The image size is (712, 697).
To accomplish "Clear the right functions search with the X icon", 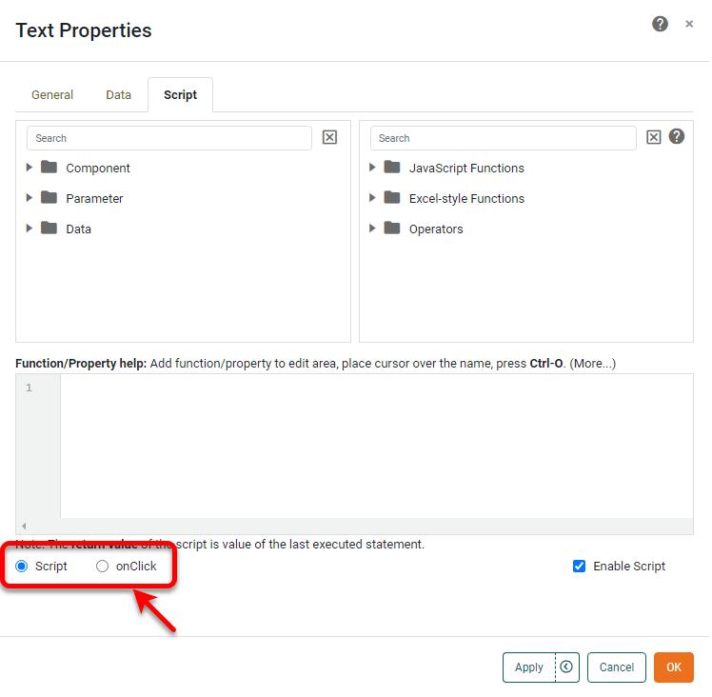I will tap(654, 137).
